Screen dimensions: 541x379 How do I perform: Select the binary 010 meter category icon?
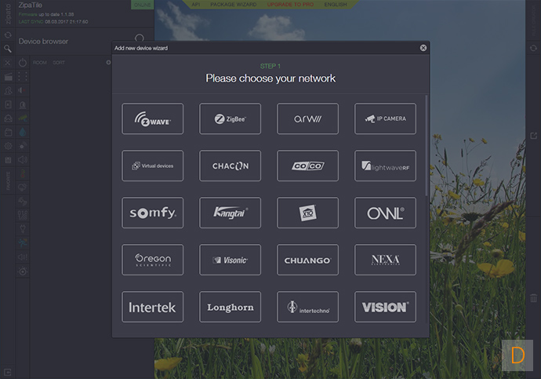click(23, 215)
